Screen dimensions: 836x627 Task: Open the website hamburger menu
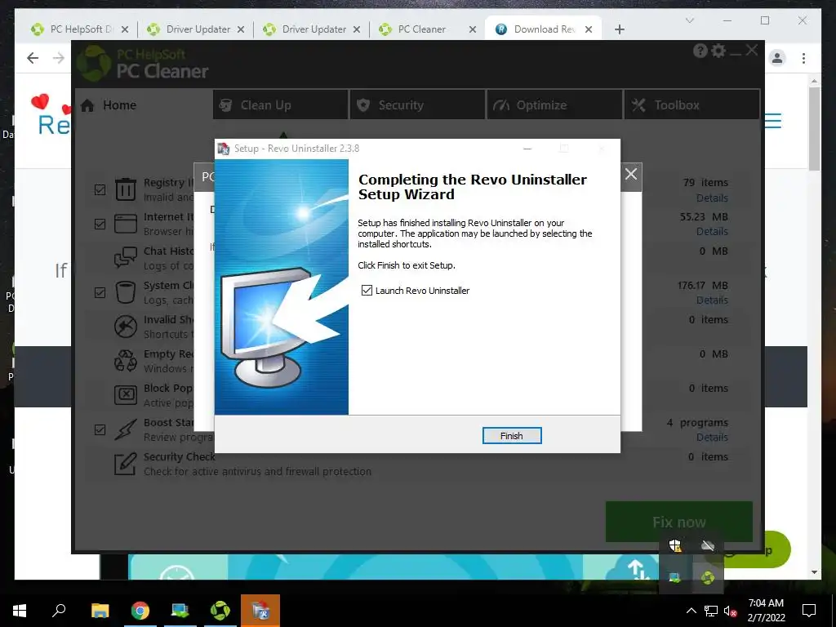773,121
